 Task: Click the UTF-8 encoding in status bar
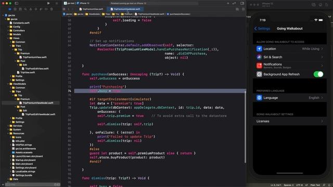(x=299, y=185)
